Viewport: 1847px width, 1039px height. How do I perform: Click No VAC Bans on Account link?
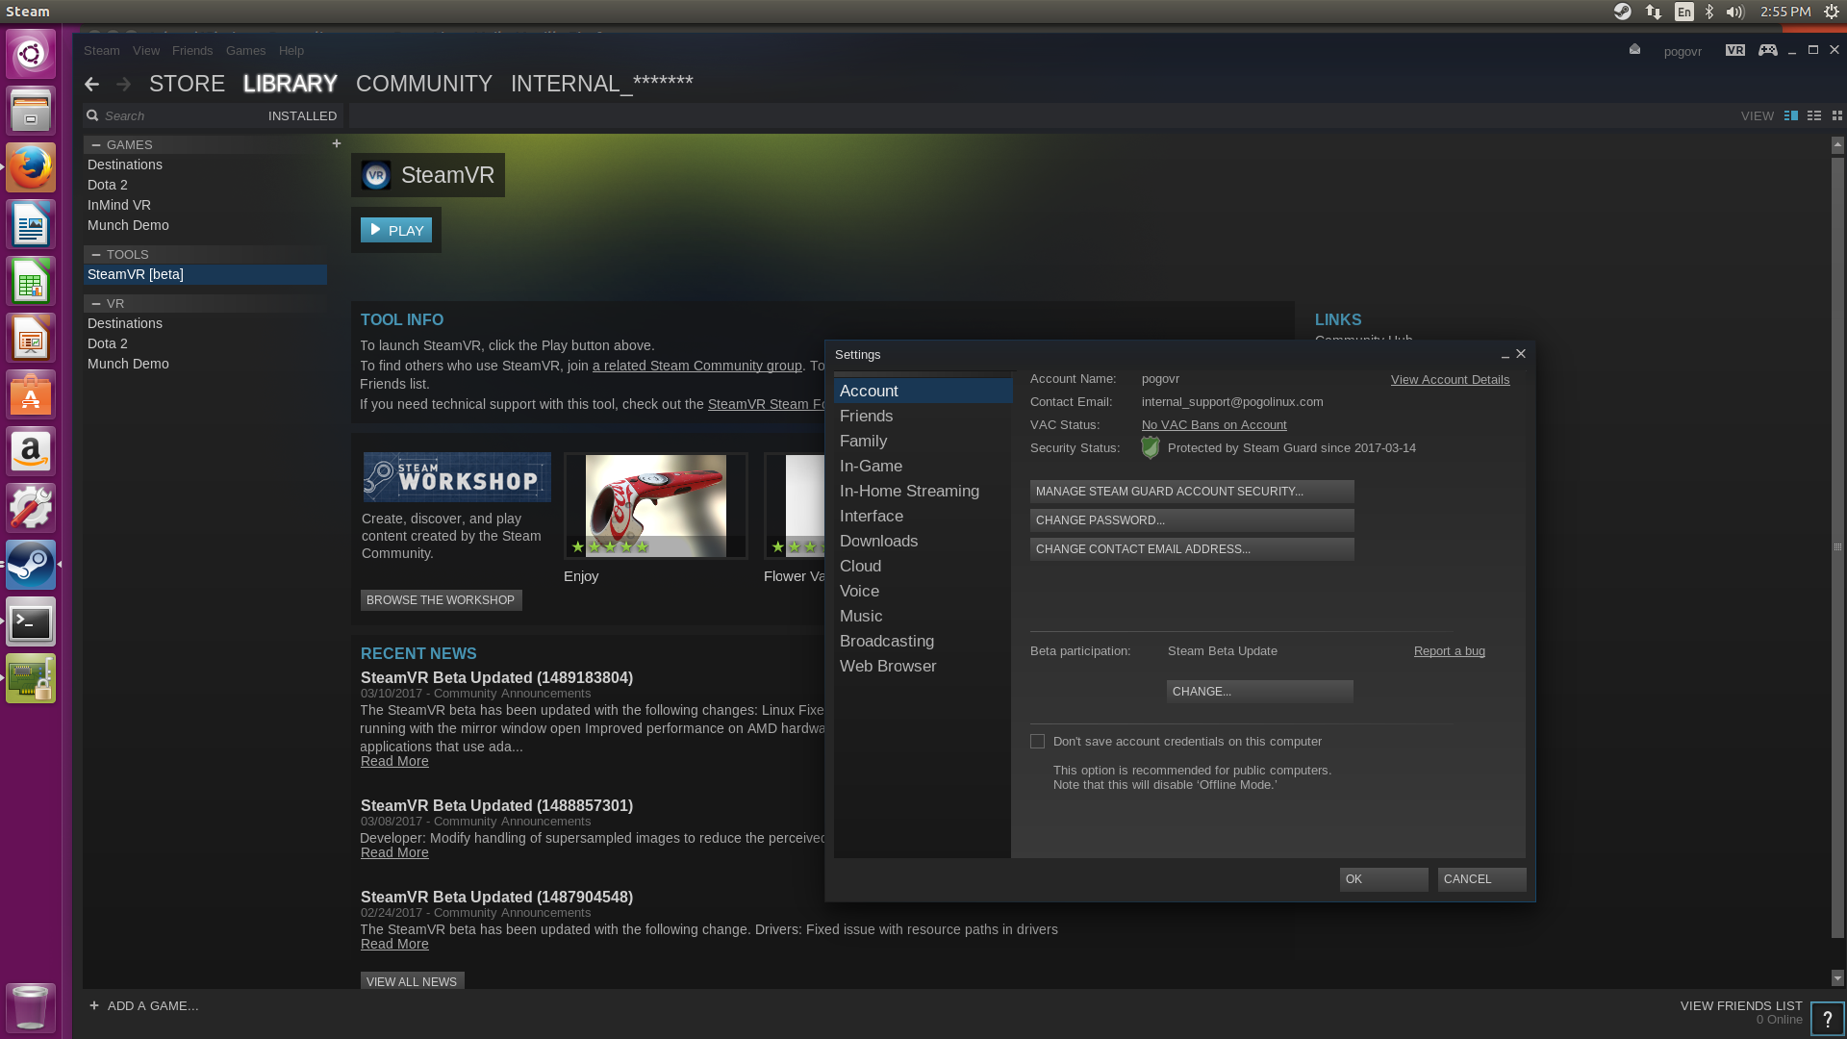1214,425
